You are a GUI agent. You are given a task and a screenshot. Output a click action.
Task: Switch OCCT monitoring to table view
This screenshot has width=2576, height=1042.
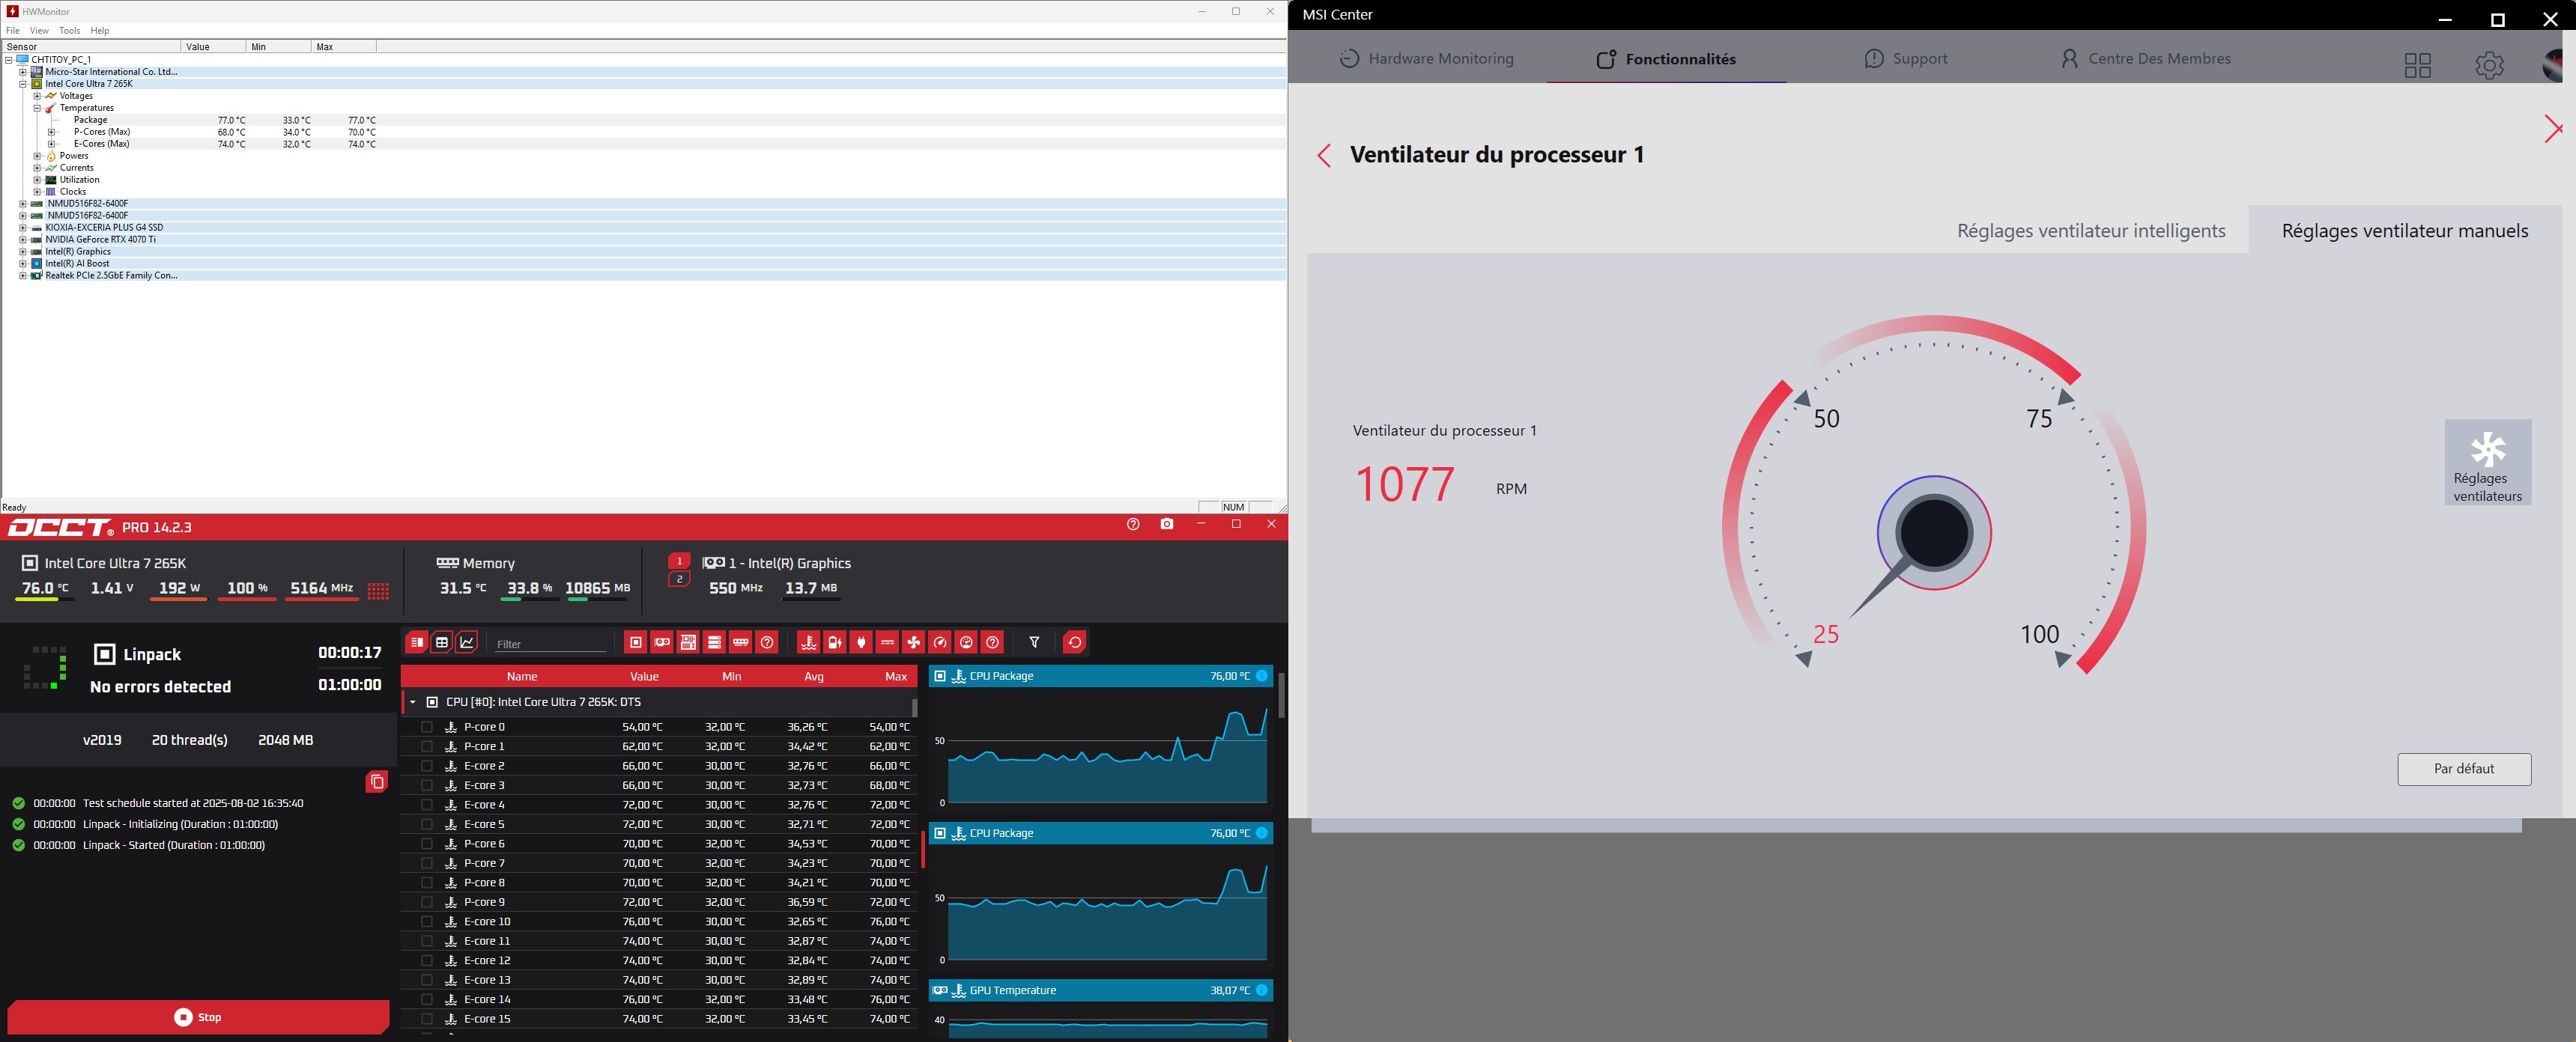point(442,642)
